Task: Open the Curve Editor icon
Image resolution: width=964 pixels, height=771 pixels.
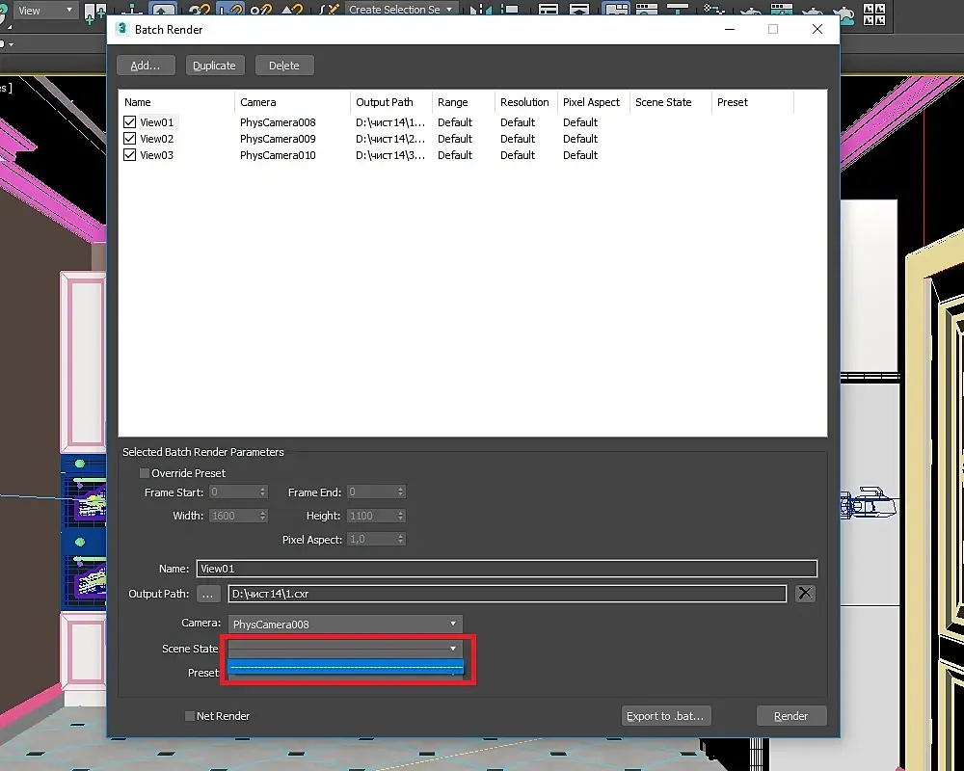Action: pos(646,10)
